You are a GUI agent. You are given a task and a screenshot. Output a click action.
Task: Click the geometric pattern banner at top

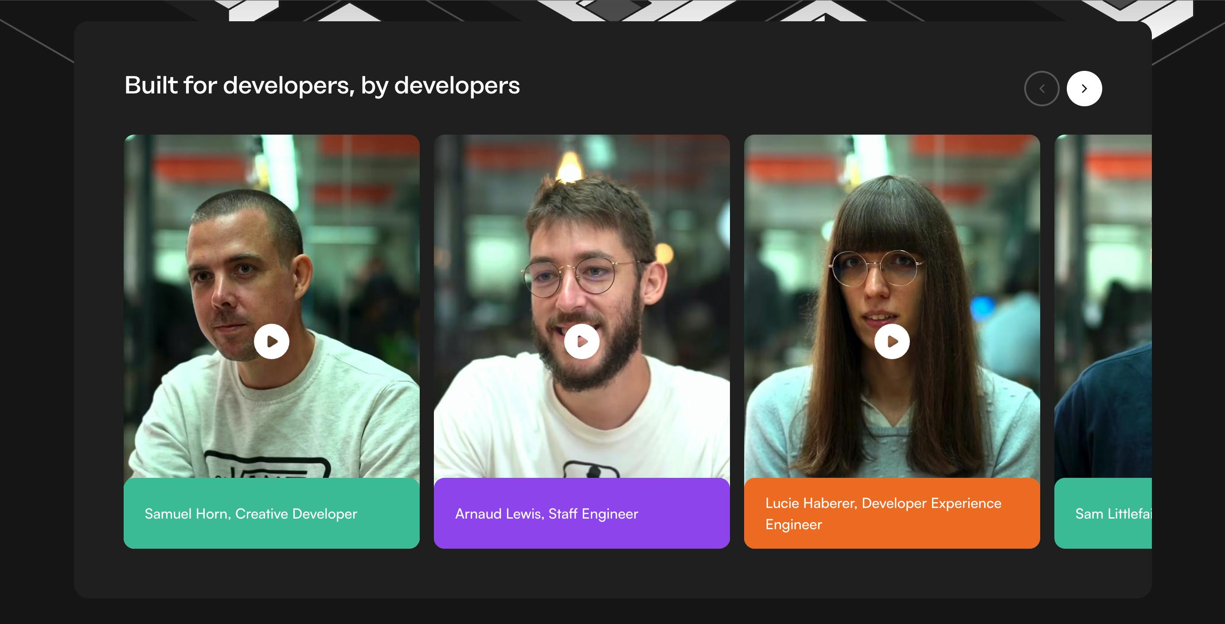click(613, 9)
